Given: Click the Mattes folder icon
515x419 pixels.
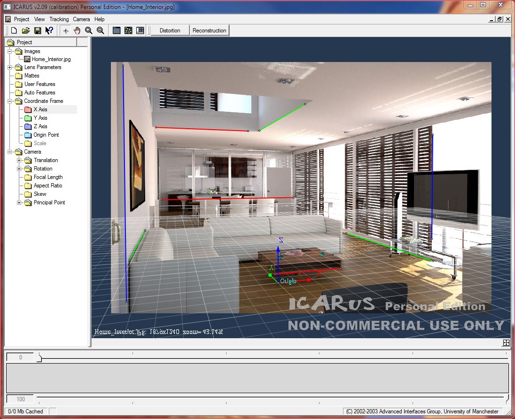Looking at the screenshot, I should pyautogui.click(x=19, y=76).
